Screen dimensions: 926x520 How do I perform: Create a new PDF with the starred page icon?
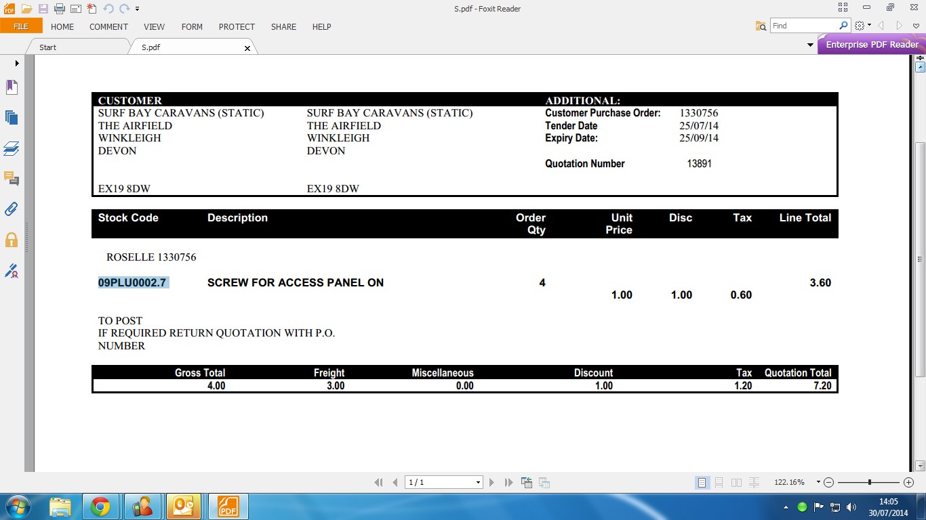coord(92,9)
